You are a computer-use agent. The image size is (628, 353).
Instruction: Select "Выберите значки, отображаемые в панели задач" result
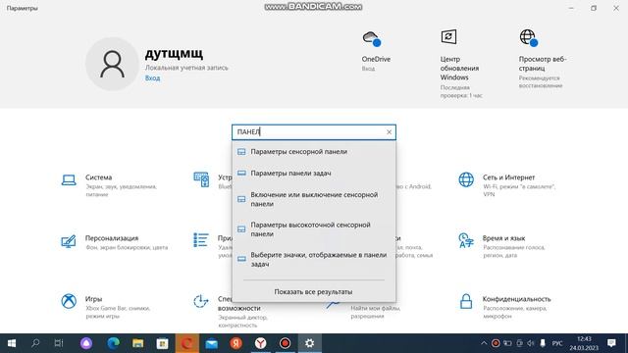pyautogui.click(x=314, y=259)
